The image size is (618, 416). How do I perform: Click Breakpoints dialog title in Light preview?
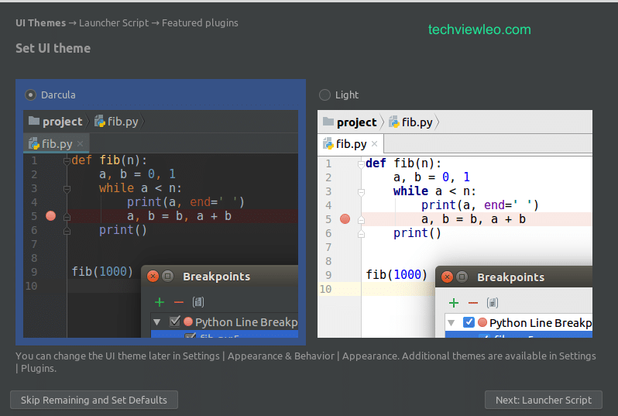point(511,277)
